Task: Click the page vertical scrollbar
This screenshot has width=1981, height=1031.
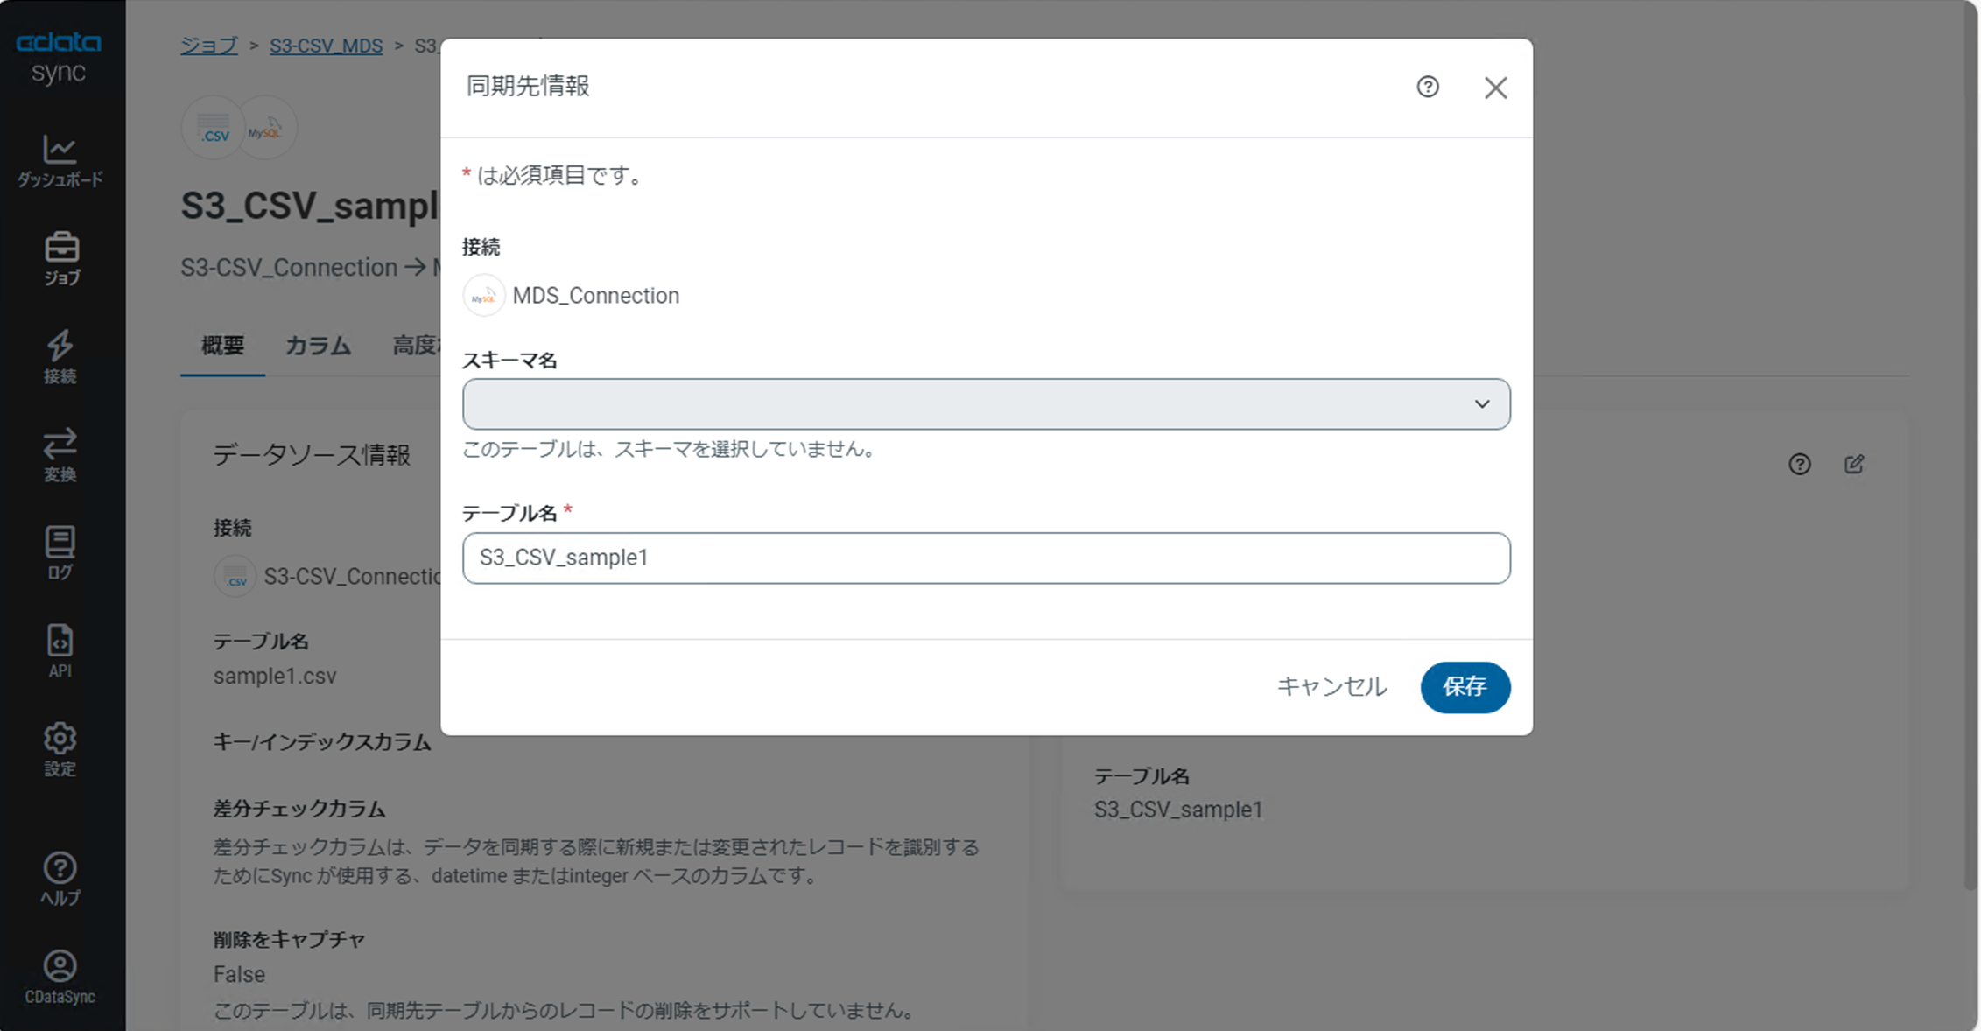Action: [1969, 446]
